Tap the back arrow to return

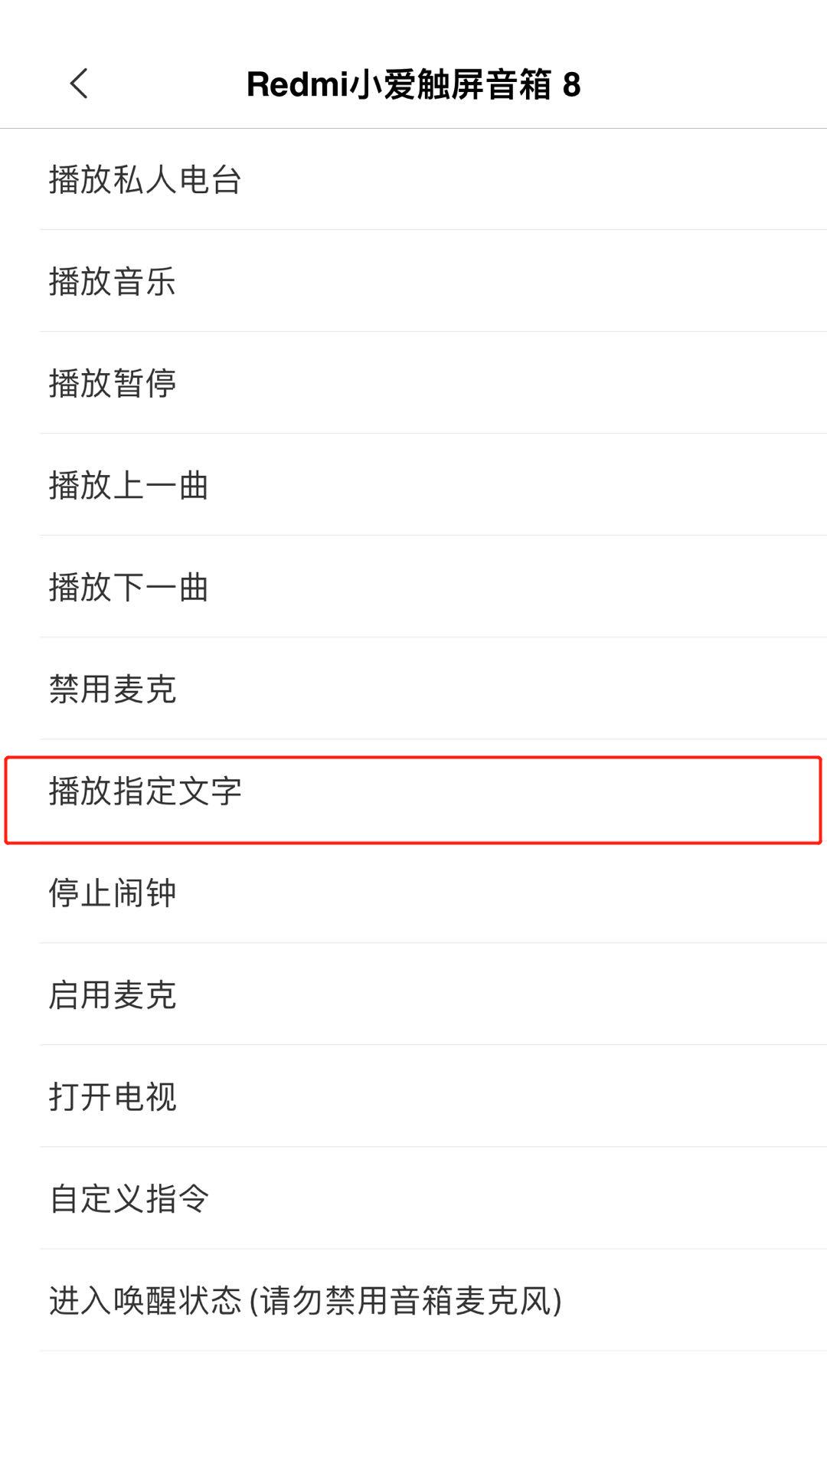tap(79, 83)
